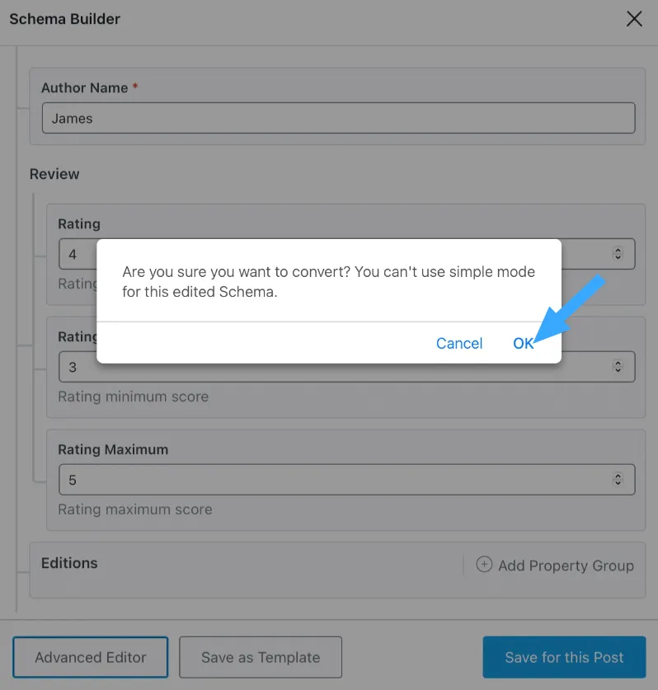Open the Advanced Editor
This screenshot has width=658, height=690.
(x=90, y=657)
